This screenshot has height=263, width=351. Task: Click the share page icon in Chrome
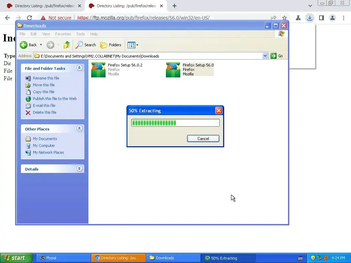pos(273,18)
